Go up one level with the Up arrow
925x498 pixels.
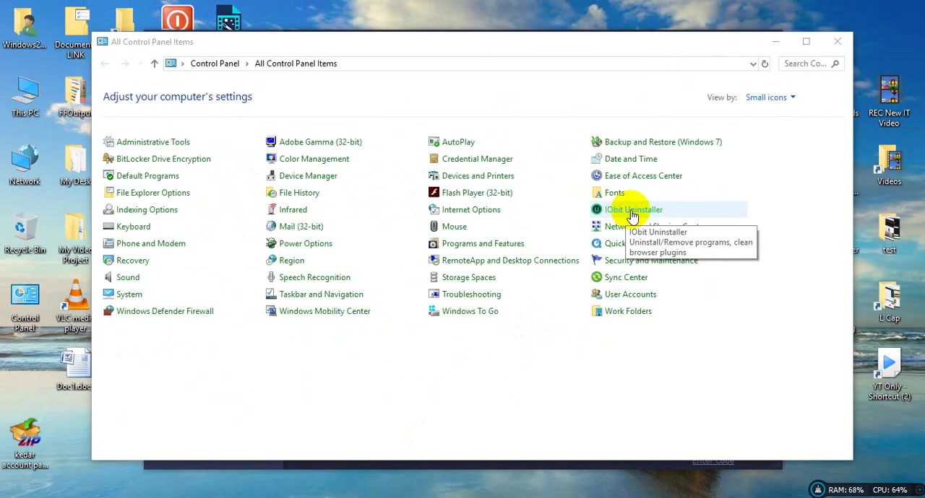[154, 64]
